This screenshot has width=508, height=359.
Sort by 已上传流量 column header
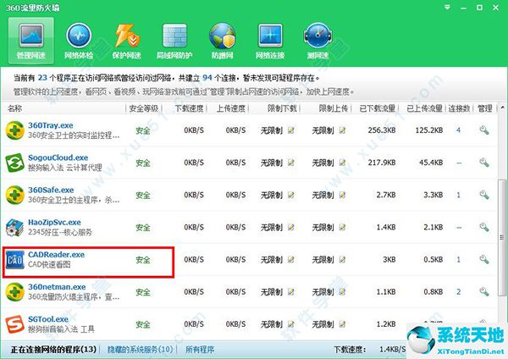tap(424, 108)
